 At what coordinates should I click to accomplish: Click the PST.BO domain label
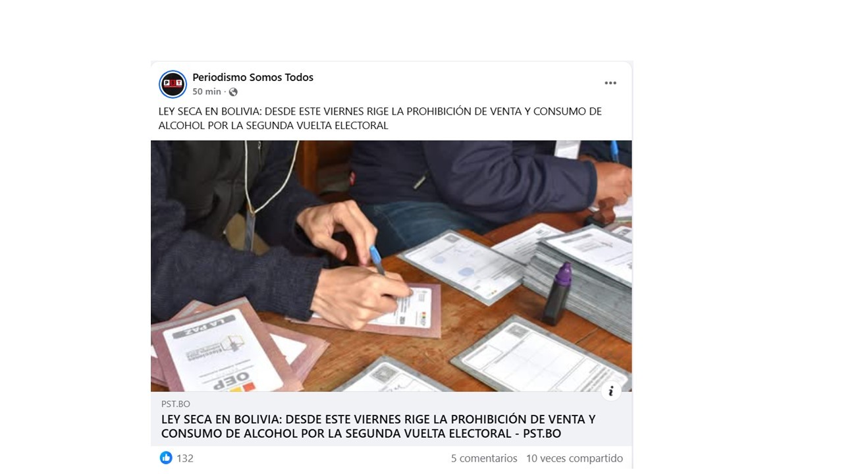point(176,404)
